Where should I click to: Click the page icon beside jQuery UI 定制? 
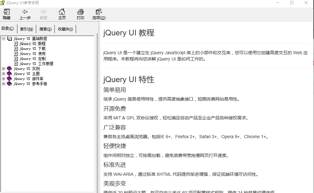[16, 58]
